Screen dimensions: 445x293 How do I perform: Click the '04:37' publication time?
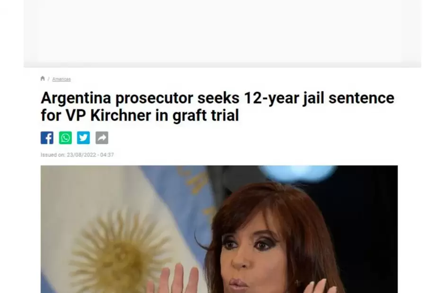tap(107, 155)
